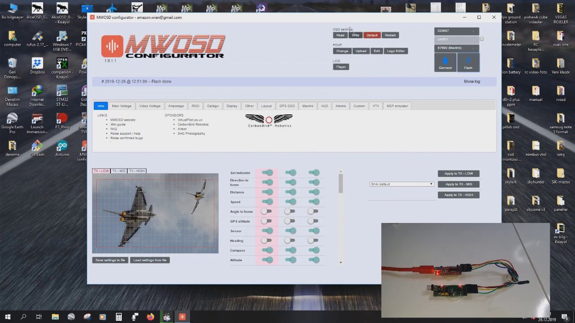
Task: Open Google Earth Pro in the taskbar
Action: (x=71, y=317)
